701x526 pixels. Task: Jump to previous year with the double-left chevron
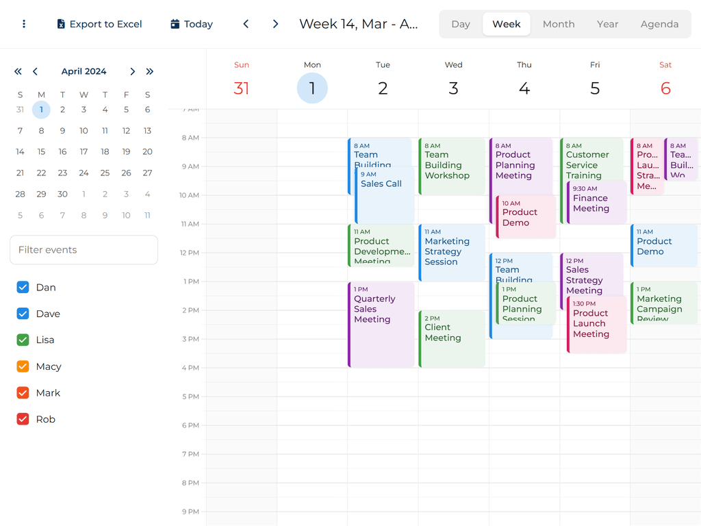(18, 71)
